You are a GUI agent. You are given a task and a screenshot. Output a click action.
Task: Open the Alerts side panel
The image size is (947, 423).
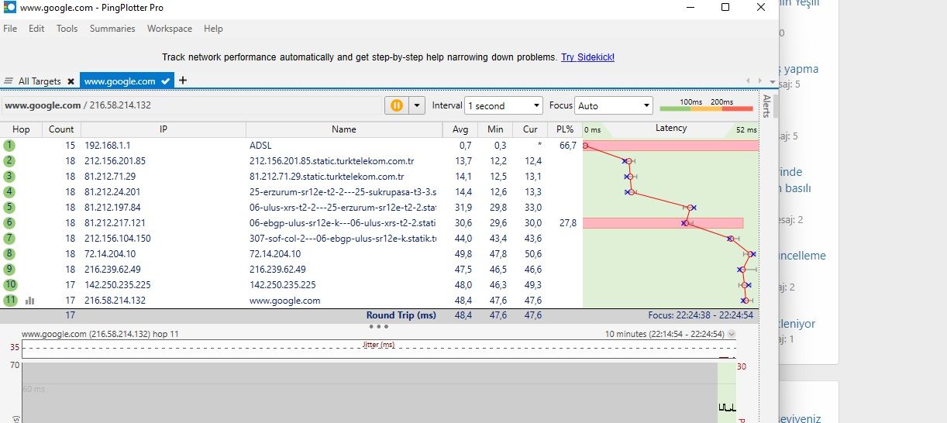(766, 106)
